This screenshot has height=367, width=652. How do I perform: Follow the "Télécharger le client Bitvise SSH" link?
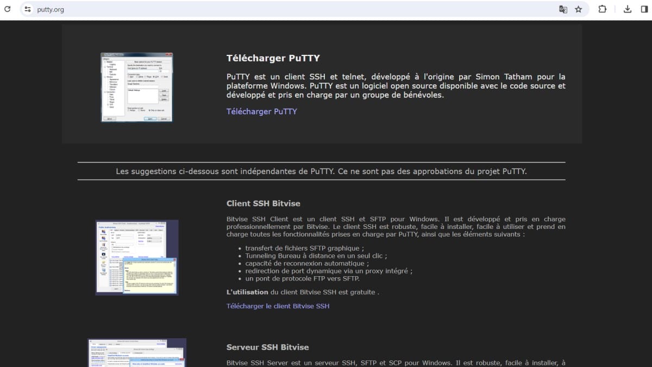coord(278,306)
